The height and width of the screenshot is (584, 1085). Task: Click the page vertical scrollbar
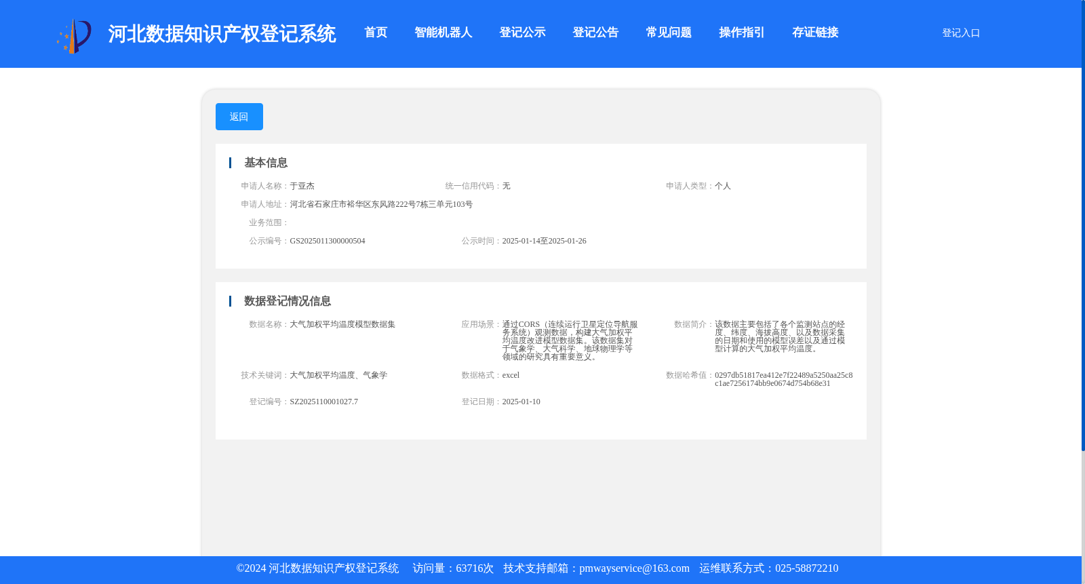(1083, 226)
